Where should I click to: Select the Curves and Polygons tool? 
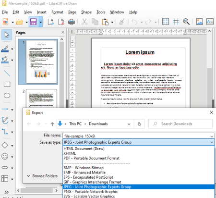(x=5, y=121)
